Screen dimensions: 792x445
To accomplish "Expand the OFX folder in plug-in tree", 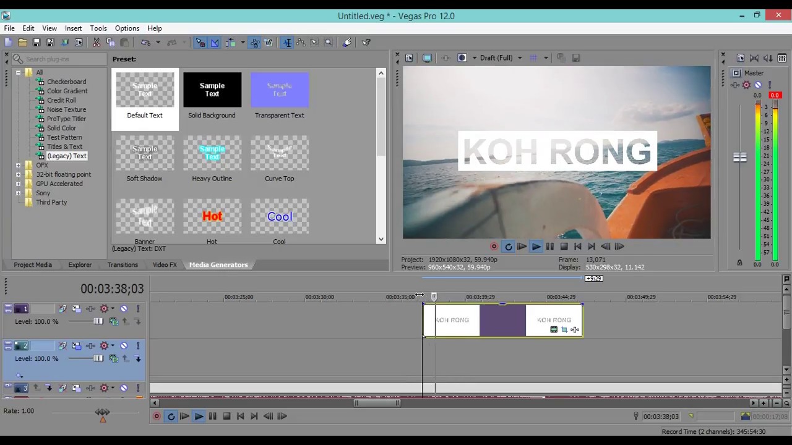I will click(x=19, y=166).
